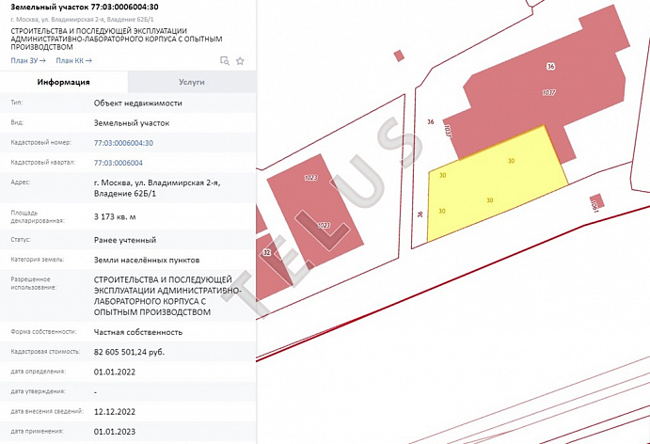Select the date value 01.01.2023
The image size is (650, 444).
click(x=115, y=432)
